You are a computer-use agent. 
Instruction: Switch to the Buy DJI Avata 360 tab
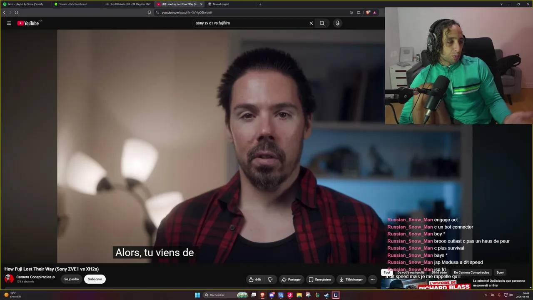pyautogui.click(x=128, y=4)
